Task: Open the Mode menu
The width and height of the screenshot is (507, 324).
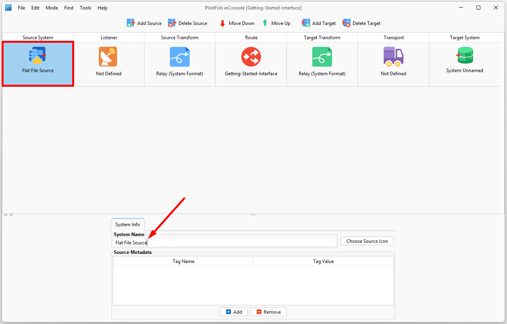Action: [x=52, y=8]
